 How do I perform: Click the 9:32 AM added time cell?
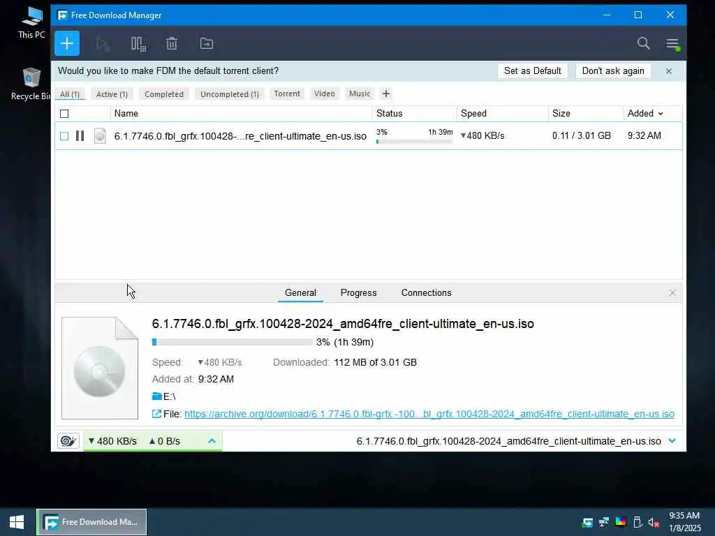[644, 135]
